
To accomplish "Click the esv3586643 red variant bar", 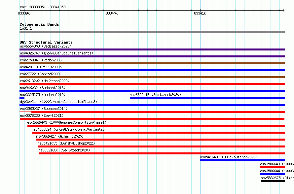I will (273, 167).
